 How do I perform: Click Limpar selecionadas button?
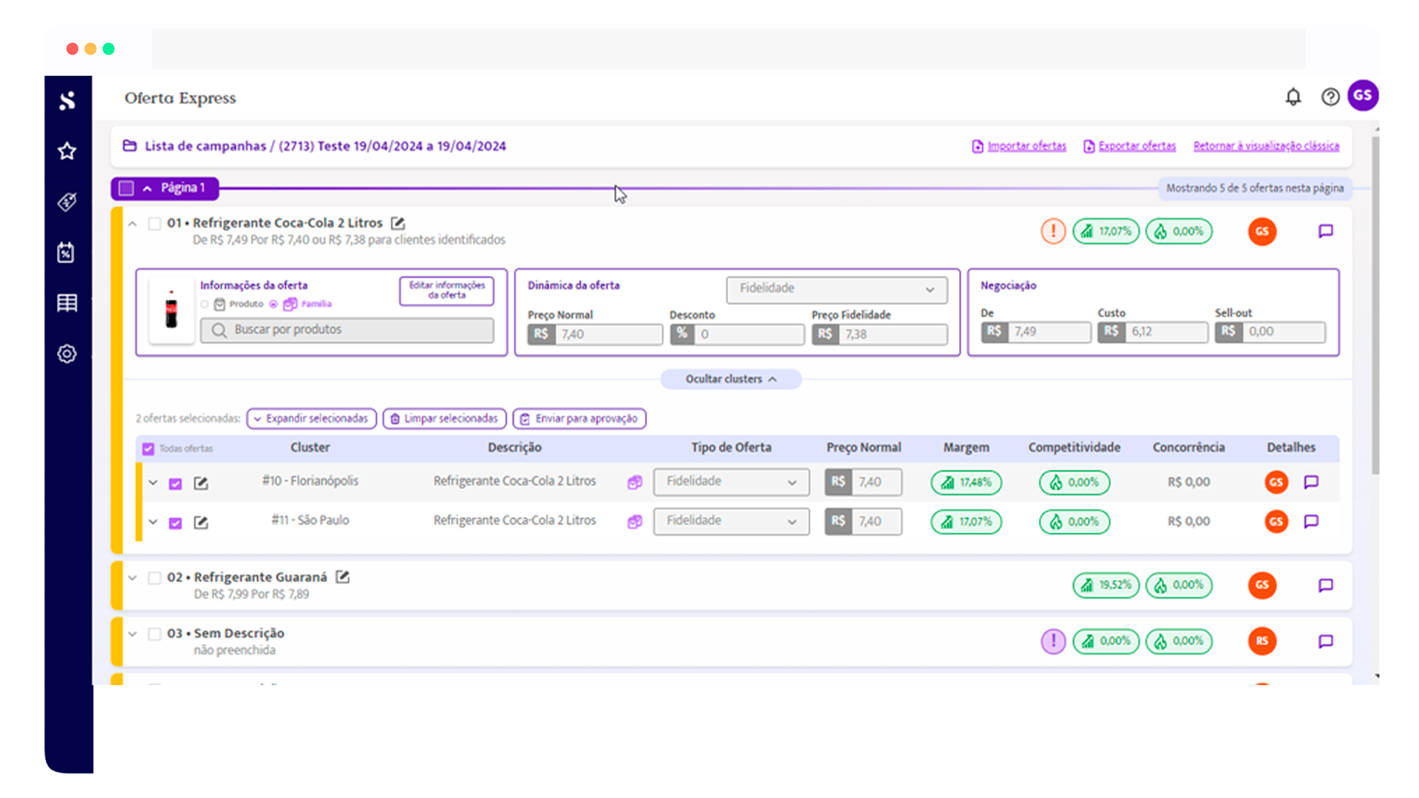click(x=445, y=418)
